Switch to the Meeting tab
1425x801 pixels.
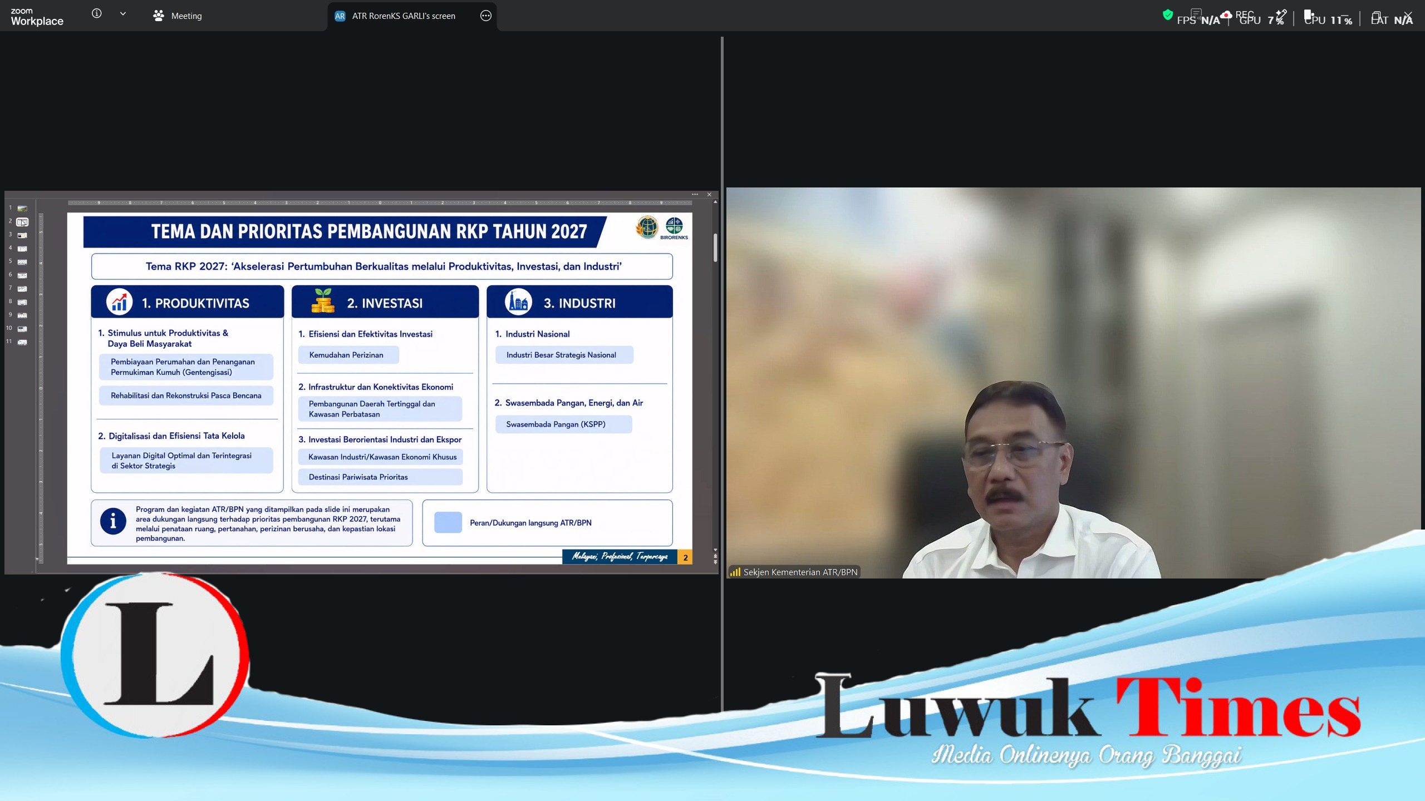pyautogui.click(x=178, y=16)
